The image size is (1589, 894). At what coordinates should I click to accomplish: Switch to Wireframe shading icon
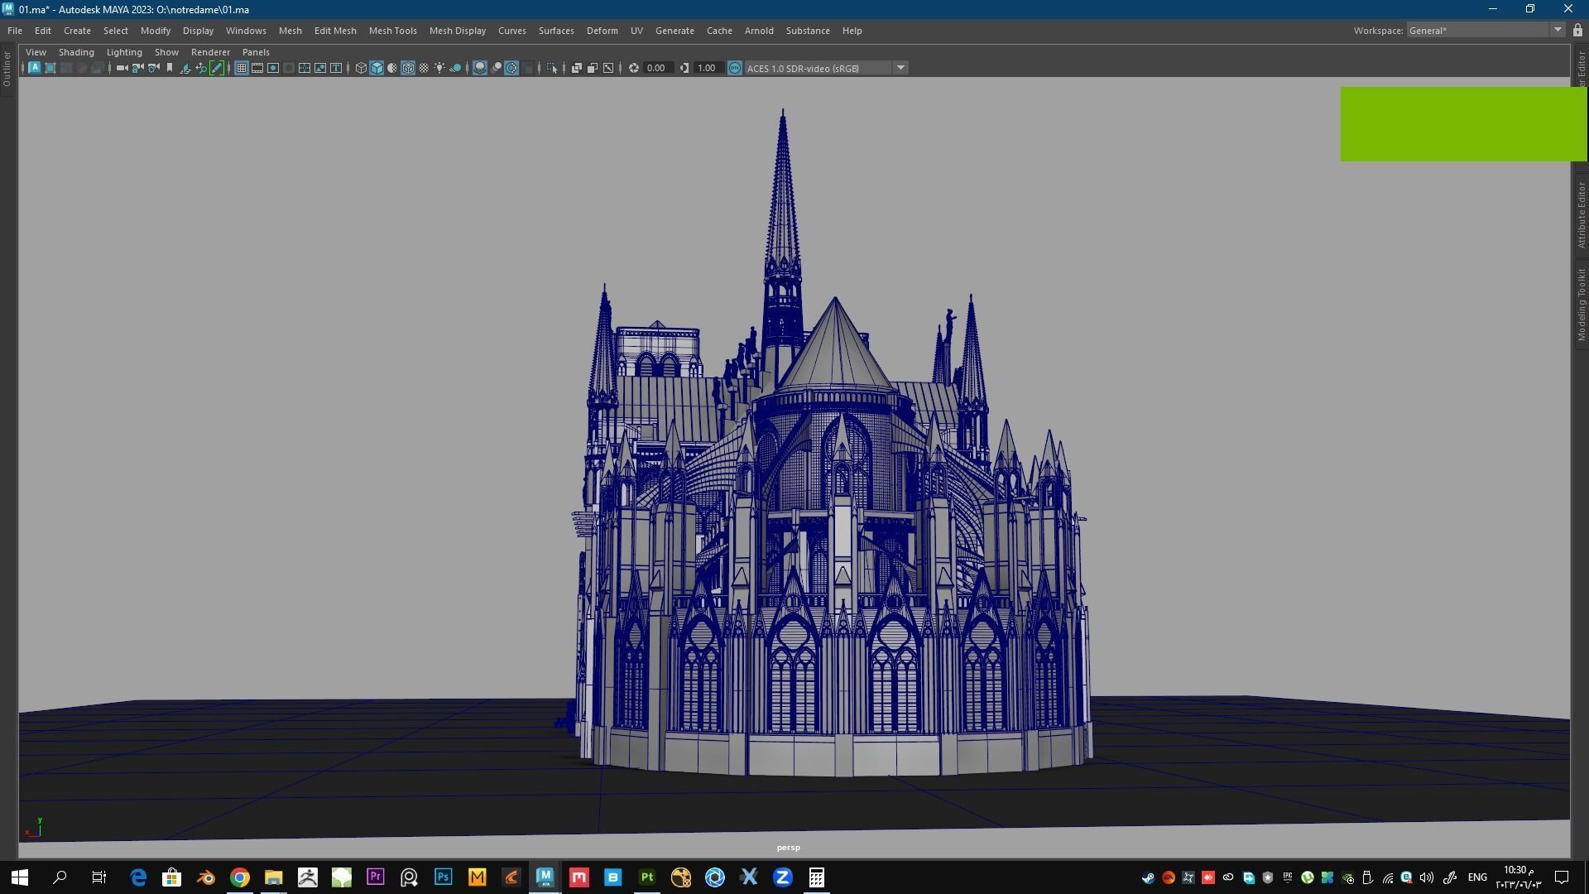click(361, 68)
